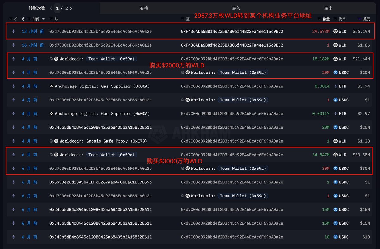
Task: Click the $3.74 USD value
Action: coord(364,86)
